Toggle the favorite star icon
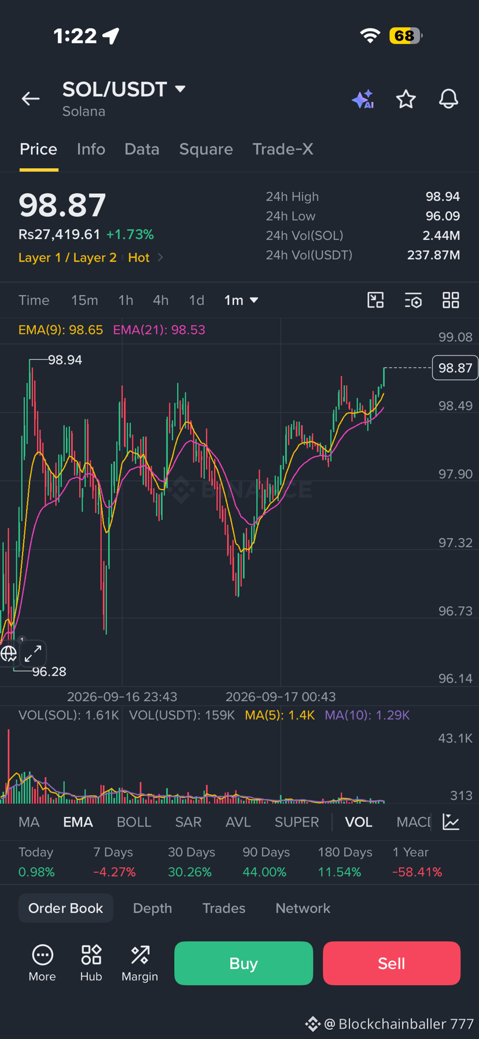Viewport: 479px width, 1039px height. tap(406, 99)
